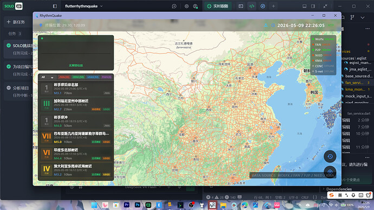Collapse SOLO view with shrink arrows icon
The image size is (374, 210).
325,6
